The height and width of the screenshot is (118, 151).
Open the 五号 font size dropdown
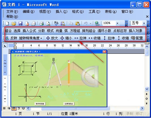point(144,23)
